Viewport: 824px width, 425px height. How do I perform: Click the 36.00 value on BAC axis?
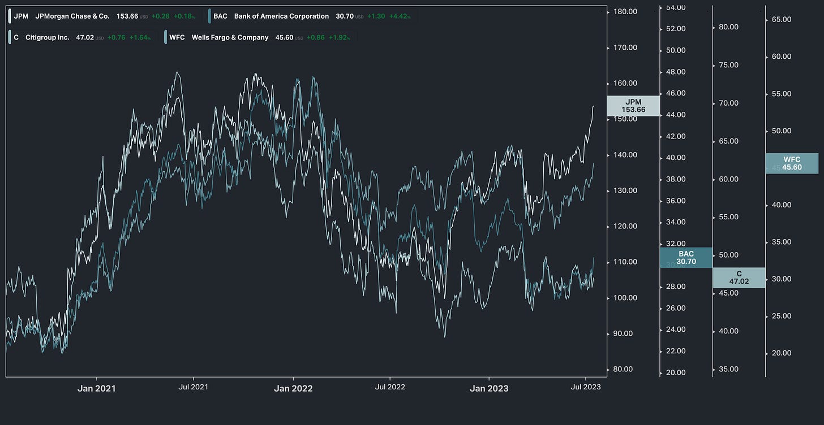point(676,201)
